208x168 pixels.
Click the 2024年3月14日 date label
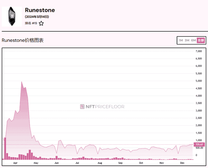pyautogui.click(x=37, y=17)
